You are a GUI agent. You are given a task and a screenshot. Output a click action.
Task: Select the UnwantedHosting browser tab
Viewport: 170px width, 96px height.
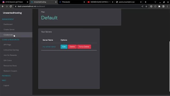(x=43, y=2)
